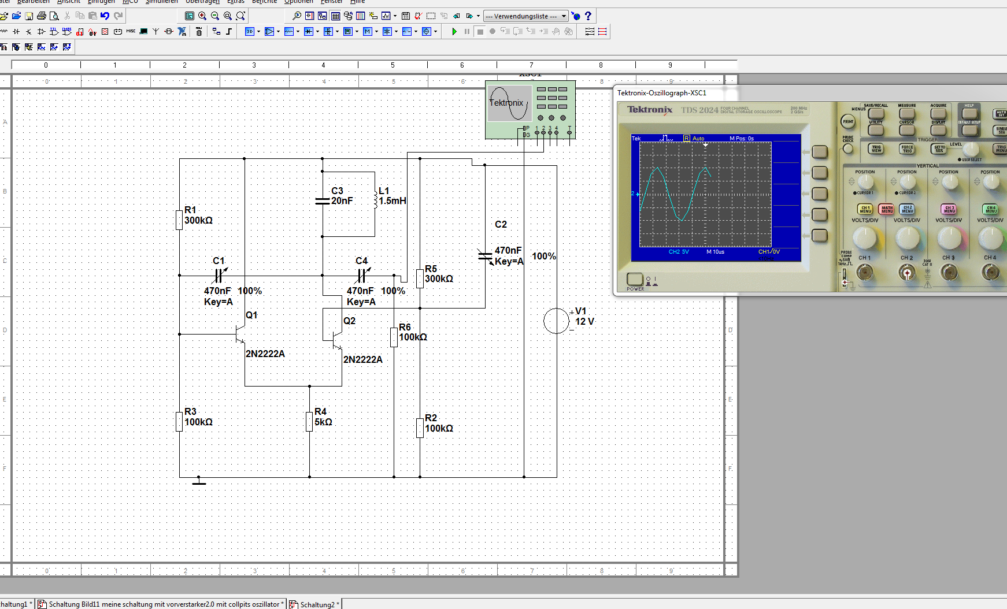Select the V1 12 V source
This screenshot has height=609, width=1007.
pos(557,321)
